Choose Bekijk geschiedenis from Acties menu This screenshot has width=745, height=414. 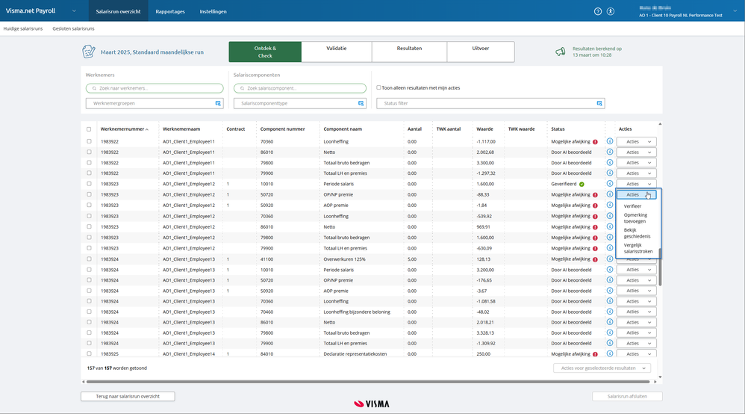tap(638, 233)
